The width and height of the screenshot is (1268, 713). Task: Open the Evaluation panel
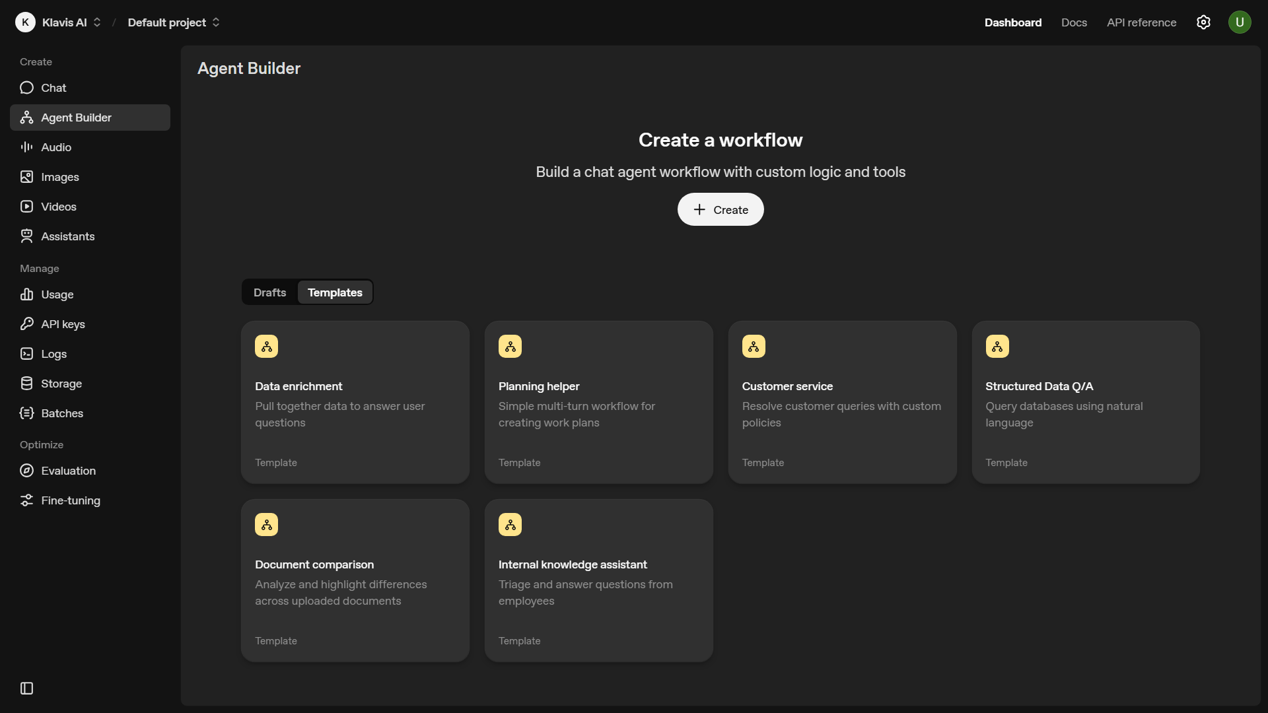(x=69, y=470)
